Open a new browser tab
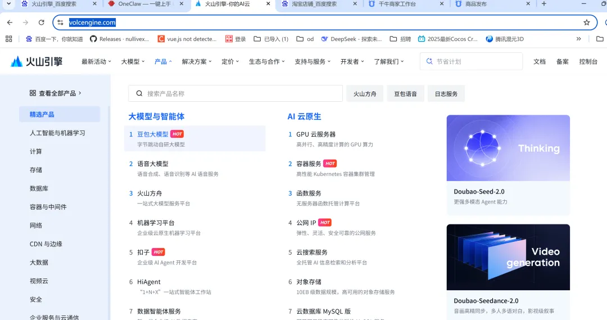The height and width of the screenshot is (320, 607). click(544, 4)
